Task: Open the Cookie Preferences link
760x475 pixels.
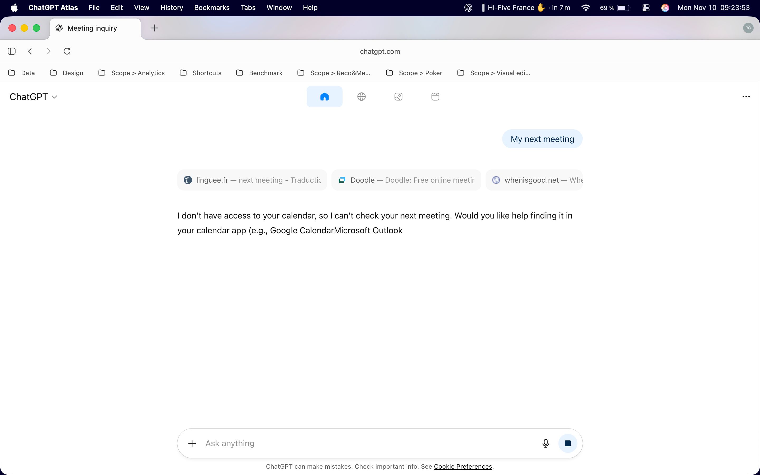Action: (463, 467)
